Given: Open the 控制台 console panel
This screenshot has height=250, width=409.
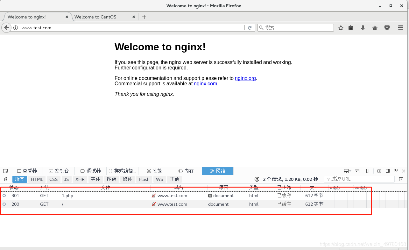Looking at the screenshot, I should pyautogui.click(x=59, y=171).
